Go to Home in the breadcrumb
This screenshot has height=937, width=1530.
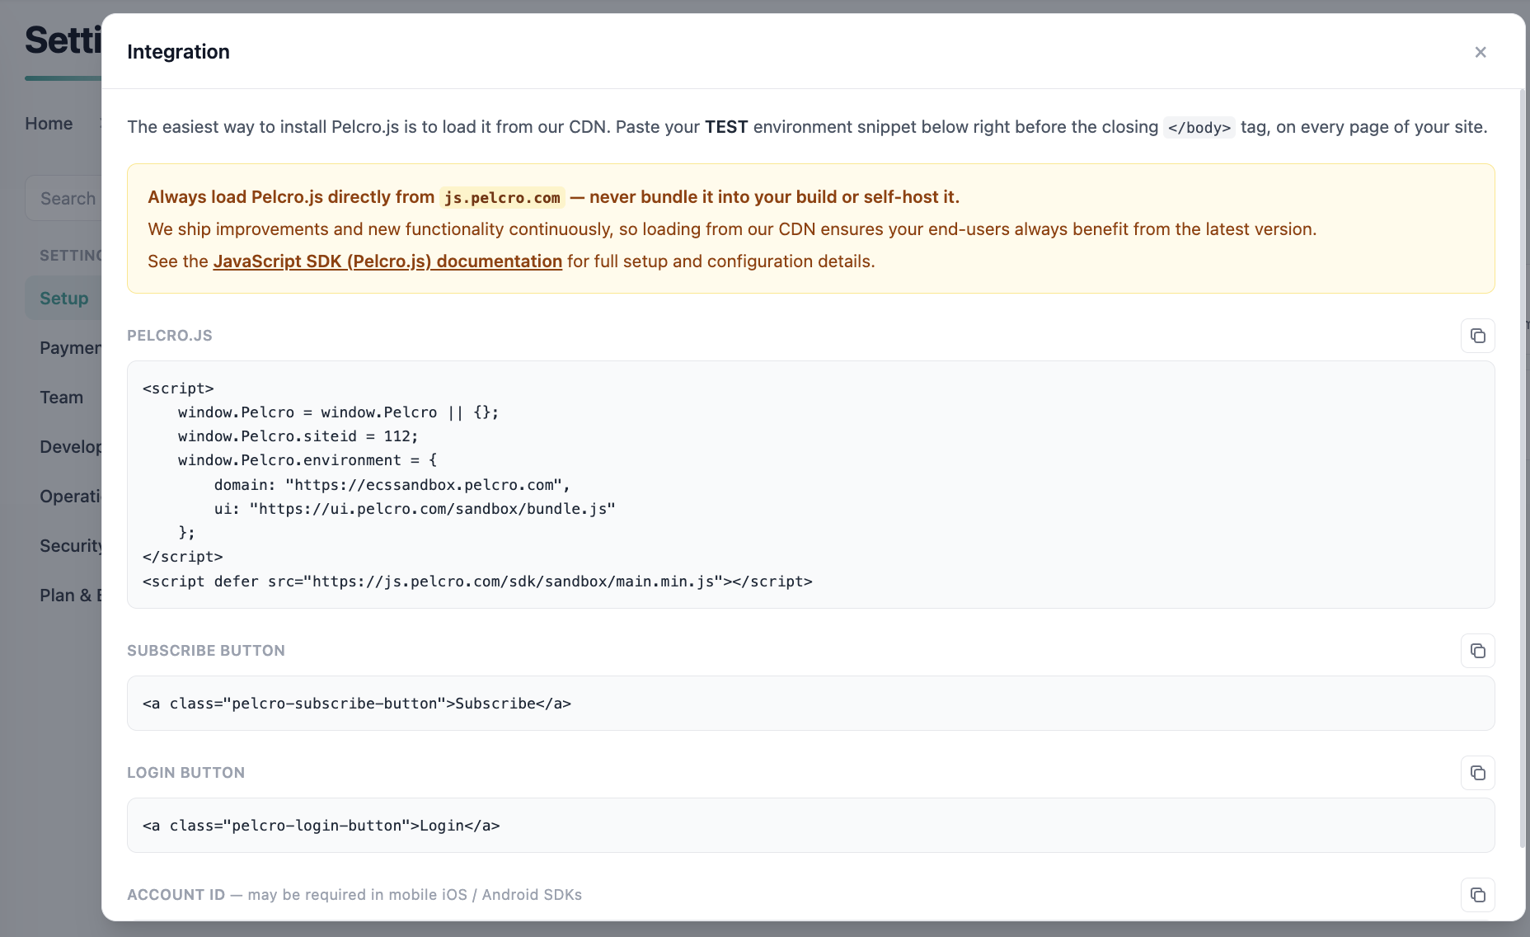click(49, 124)
